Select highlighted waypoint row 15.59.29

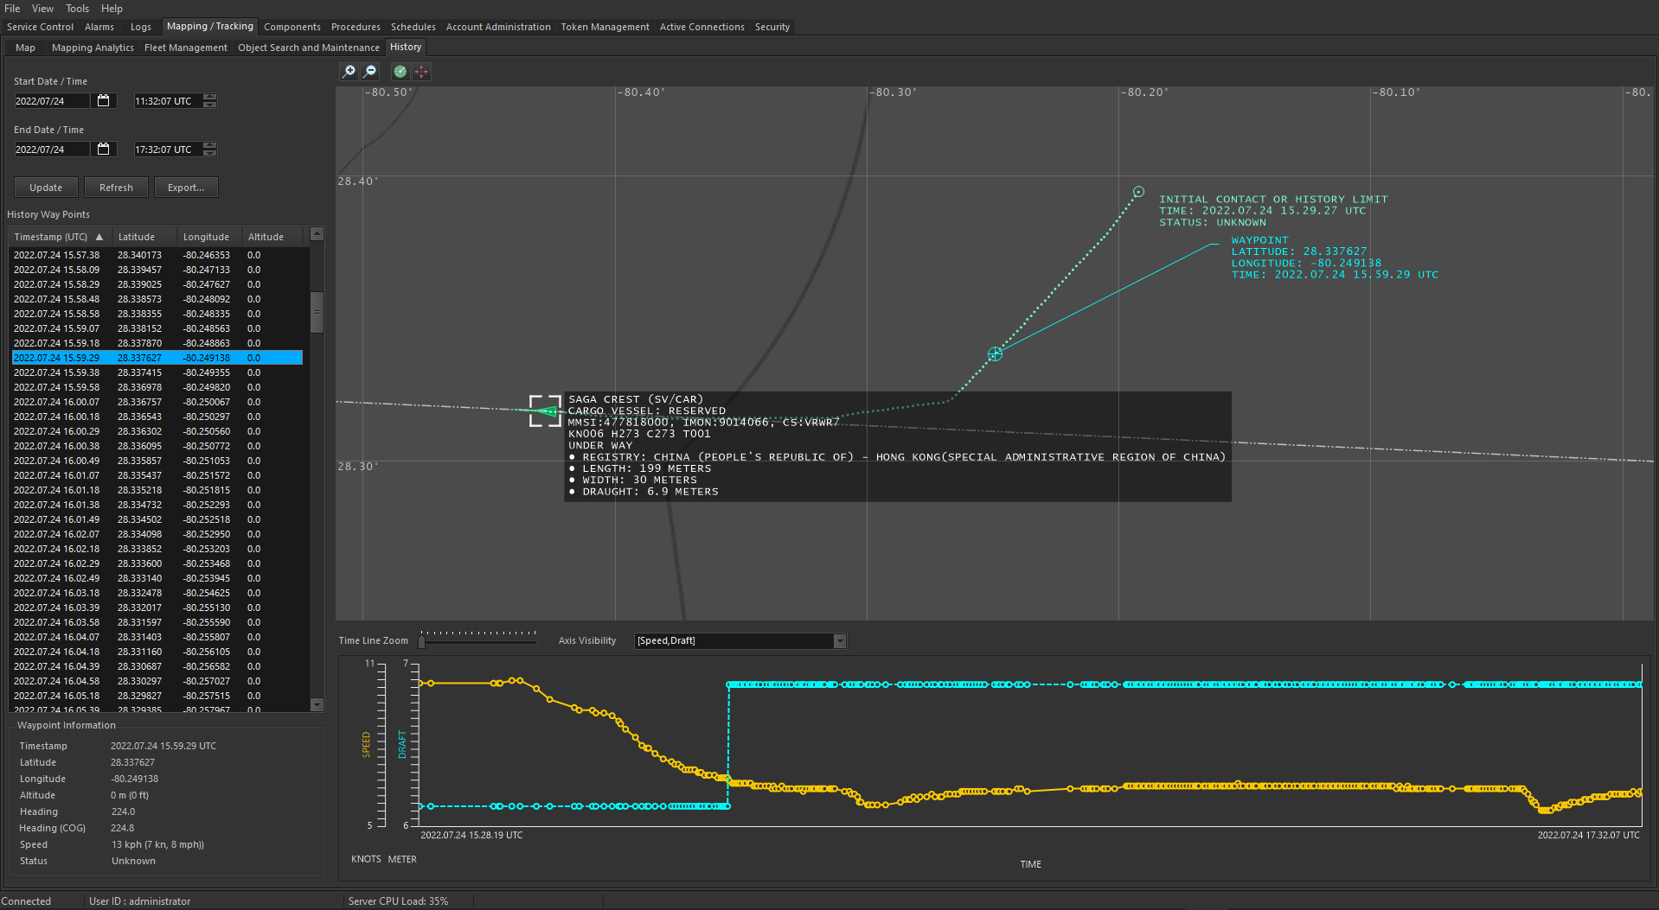coord(157,358)
